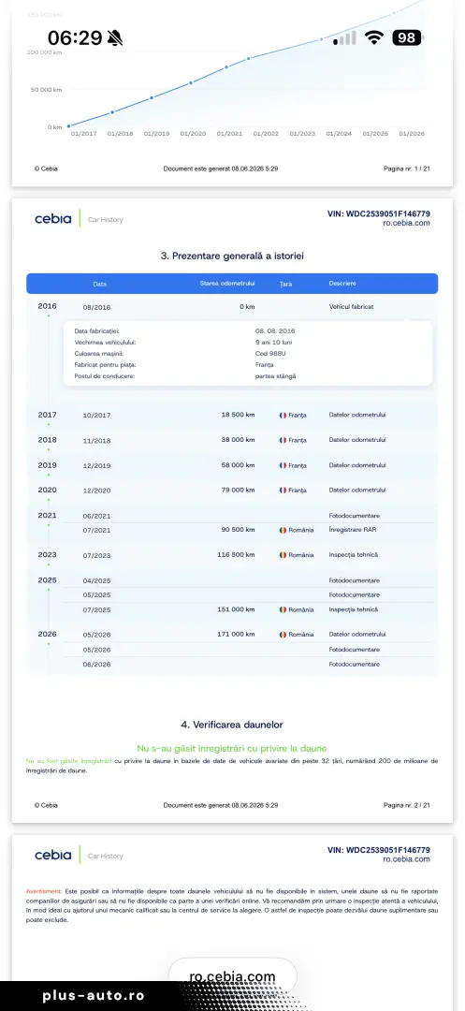Tap the battery level 98 indicator
The width and height of the screenshot is (465, 1011).
point(407,38)
